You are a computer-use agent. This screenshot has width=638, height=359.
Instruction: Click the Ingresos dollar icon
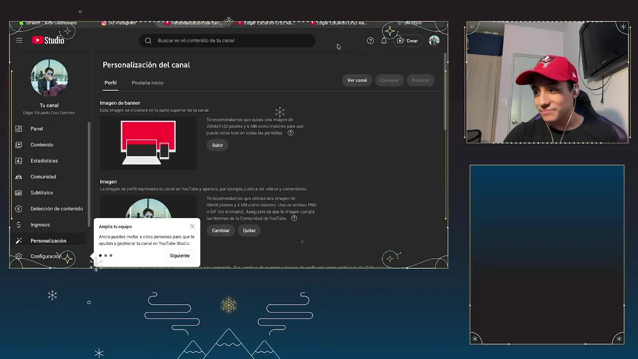(18, 224)
